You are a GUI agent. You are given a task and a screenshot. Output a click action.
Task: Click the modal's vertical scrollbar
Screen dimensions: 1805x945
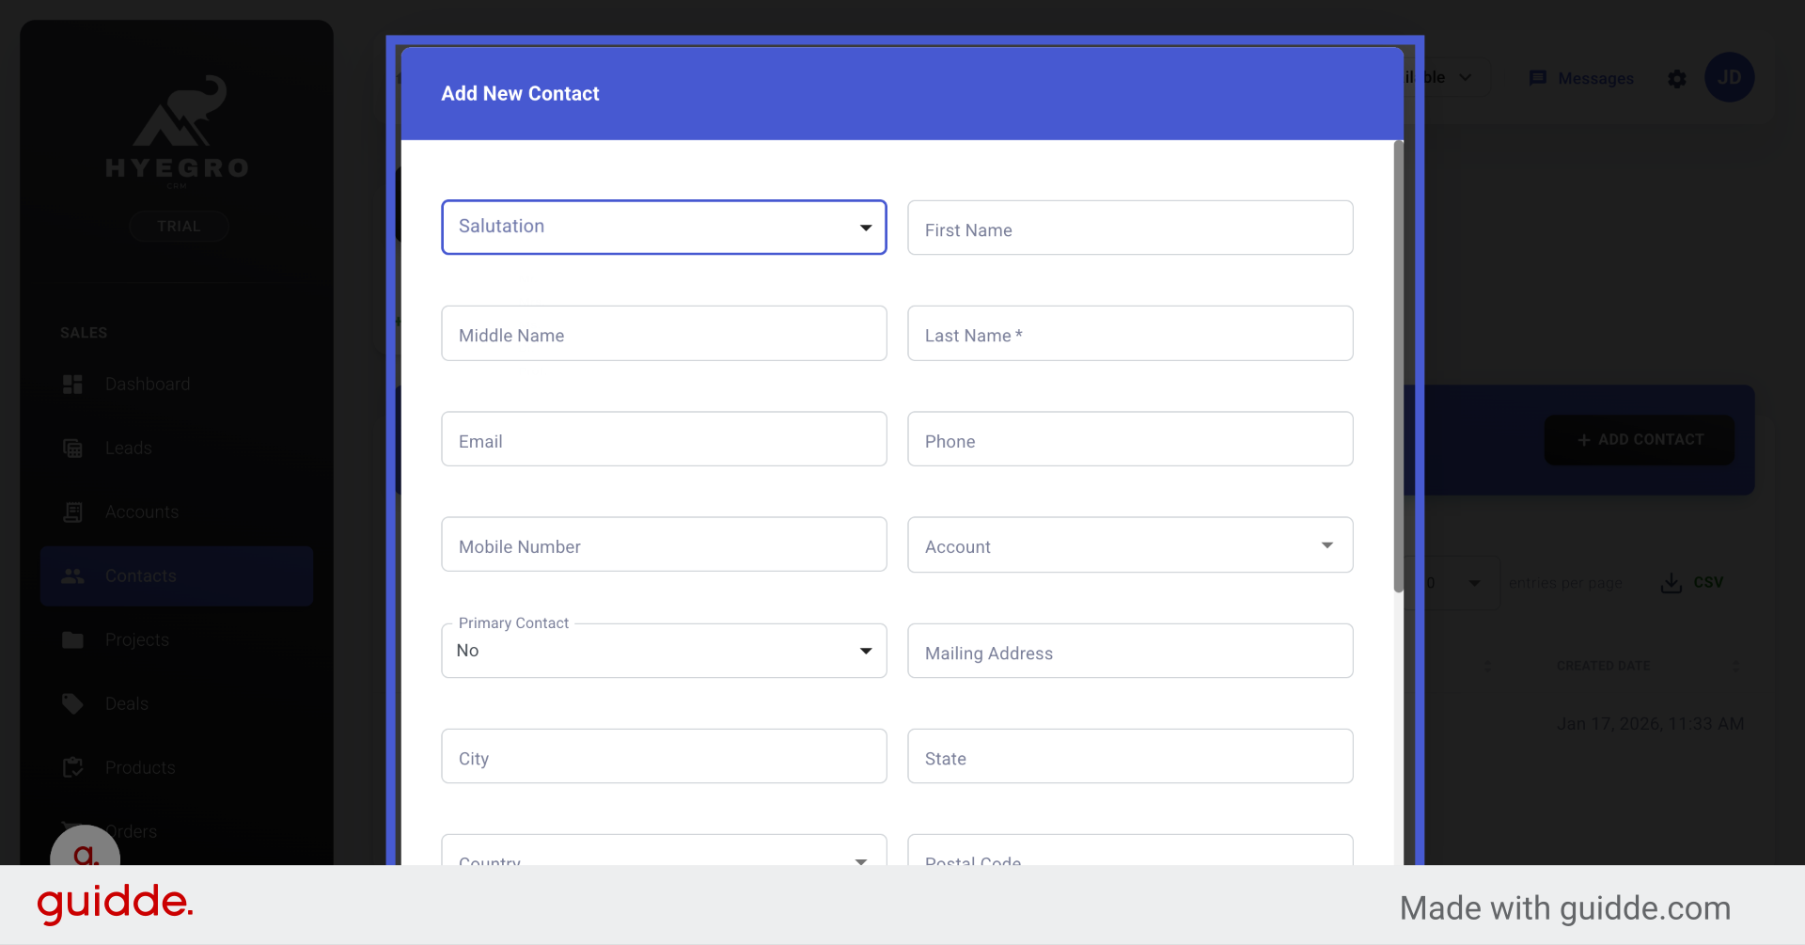(x=1399, y=367)
